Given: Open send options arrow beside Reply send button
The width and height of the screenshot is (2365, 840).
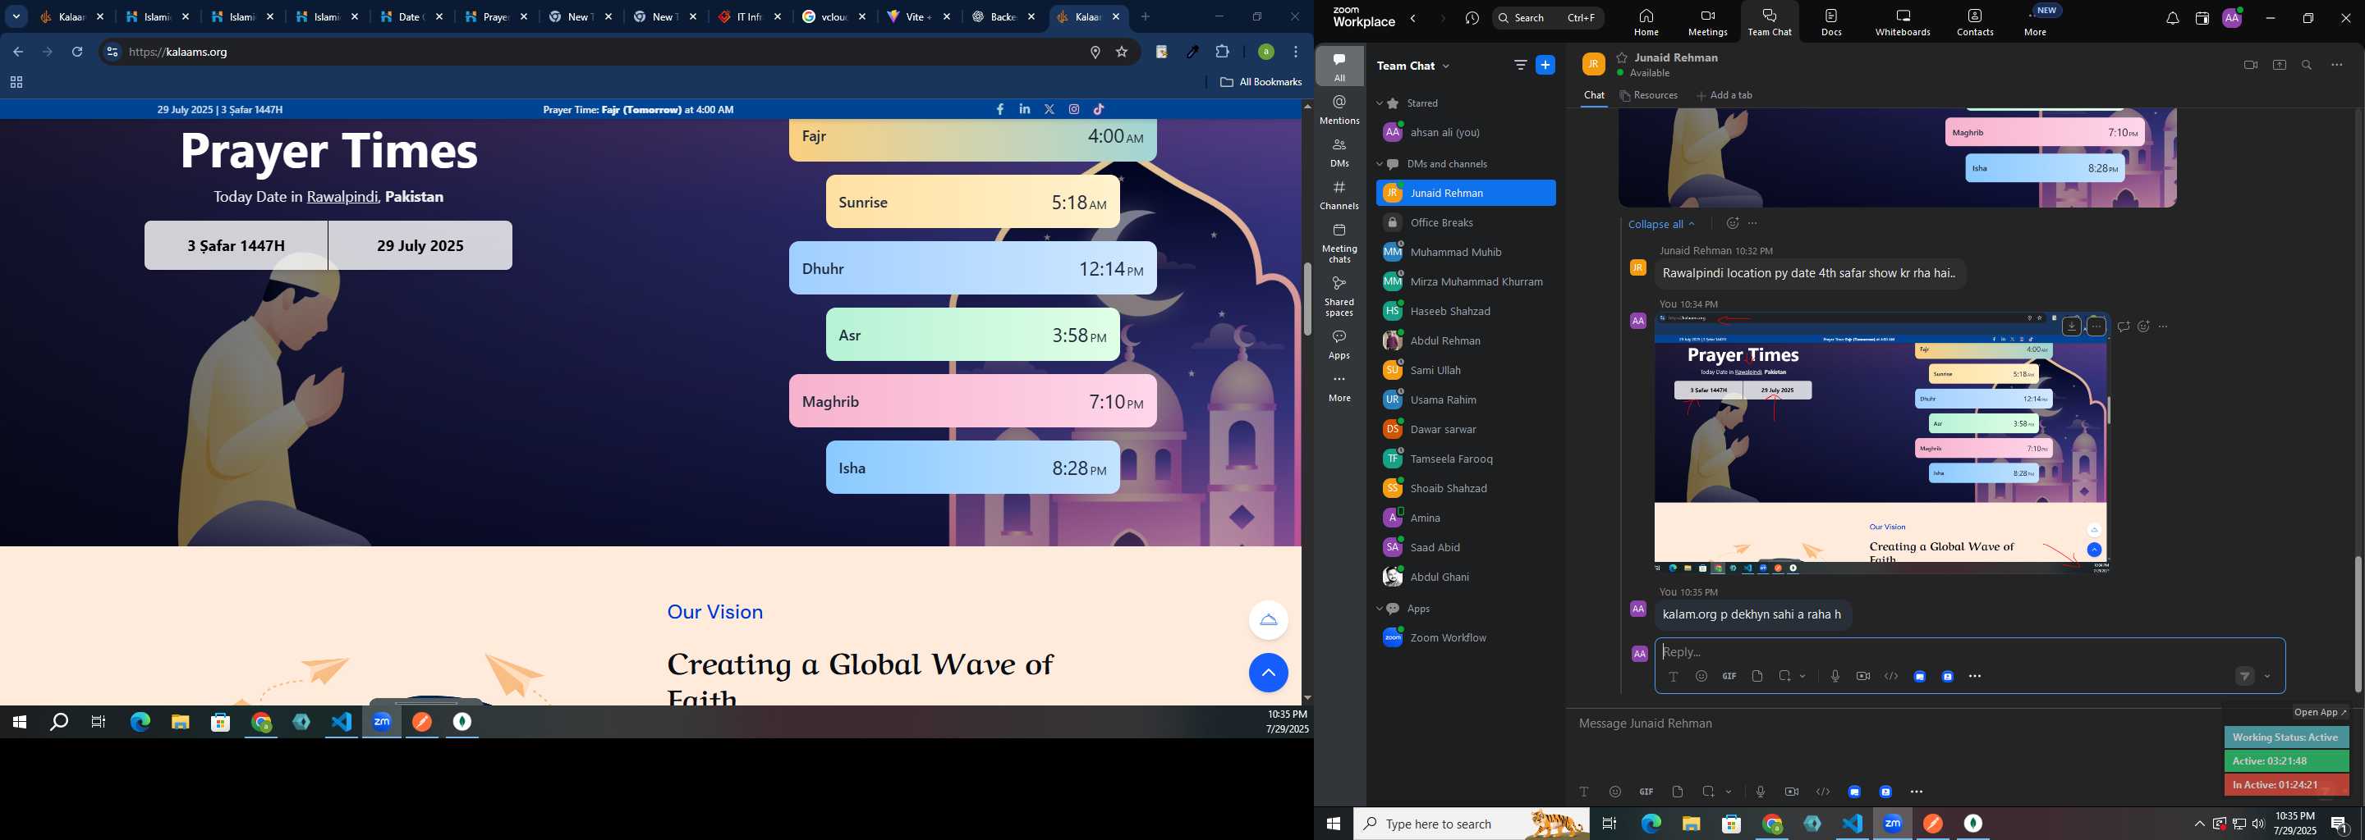Looking at the screenshot, I should [2267, 677].
